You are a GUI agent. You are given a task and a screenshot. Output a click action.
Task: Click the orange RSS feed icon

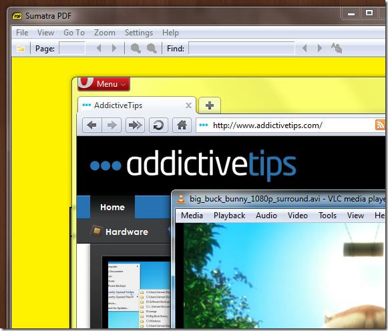380,125
